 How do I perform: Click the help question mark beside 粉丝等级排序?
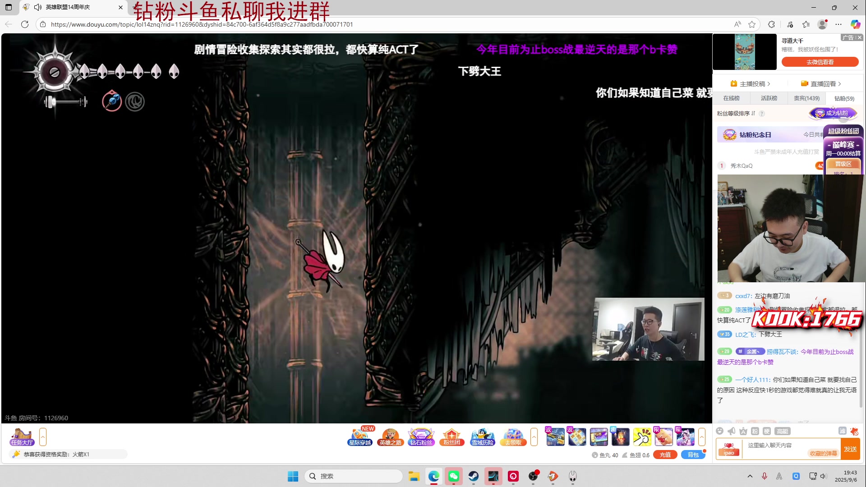tap(762, 113)
